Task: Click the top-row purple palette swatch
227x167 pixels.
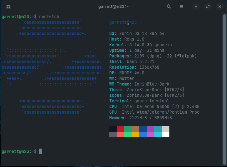Action: (x=151, y=129)
